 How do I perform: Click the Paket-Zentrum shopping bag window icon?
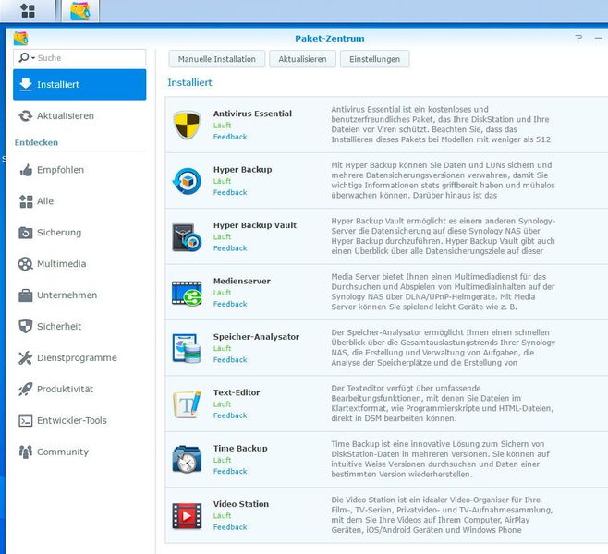click(21, 39)
